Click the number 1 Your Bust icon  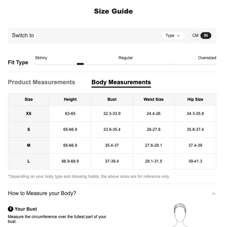point(11,209)
